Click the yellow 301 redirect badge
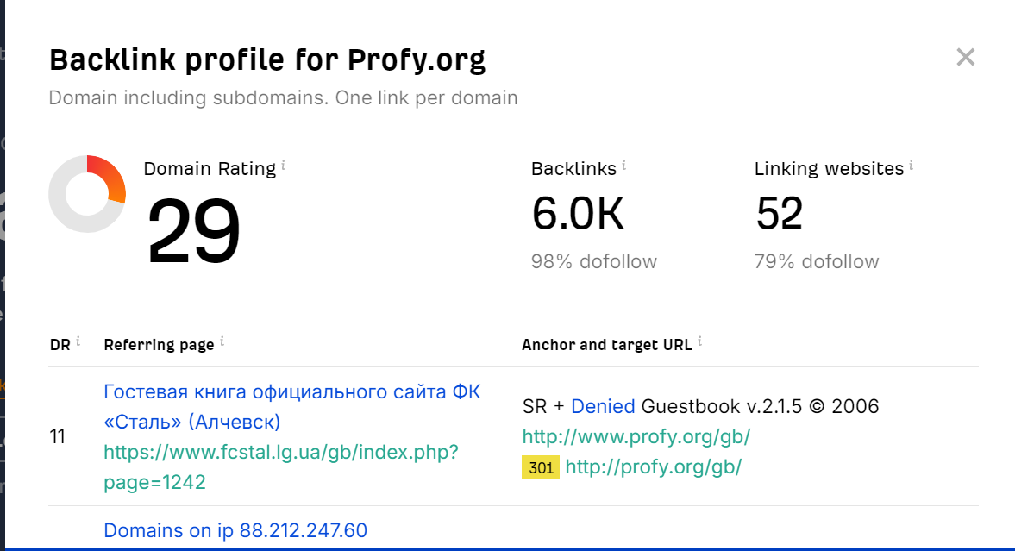Image resolution: width=1015 pixels, height=551 pixels. tap(541, 467)
